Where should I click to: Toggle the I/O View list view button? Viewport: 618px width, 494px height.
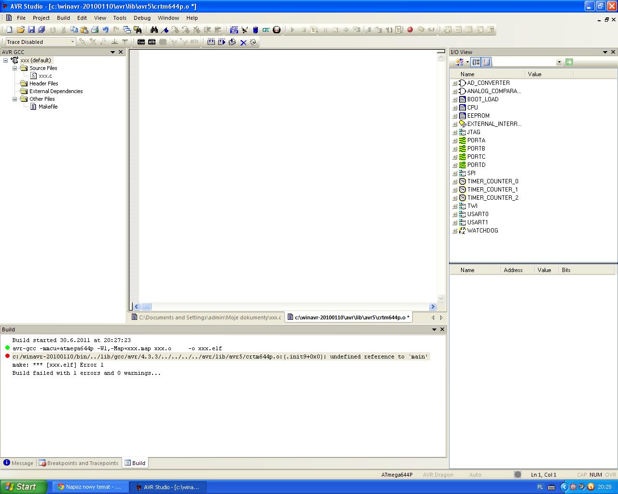pyautogui.click(x=486, y=62)
